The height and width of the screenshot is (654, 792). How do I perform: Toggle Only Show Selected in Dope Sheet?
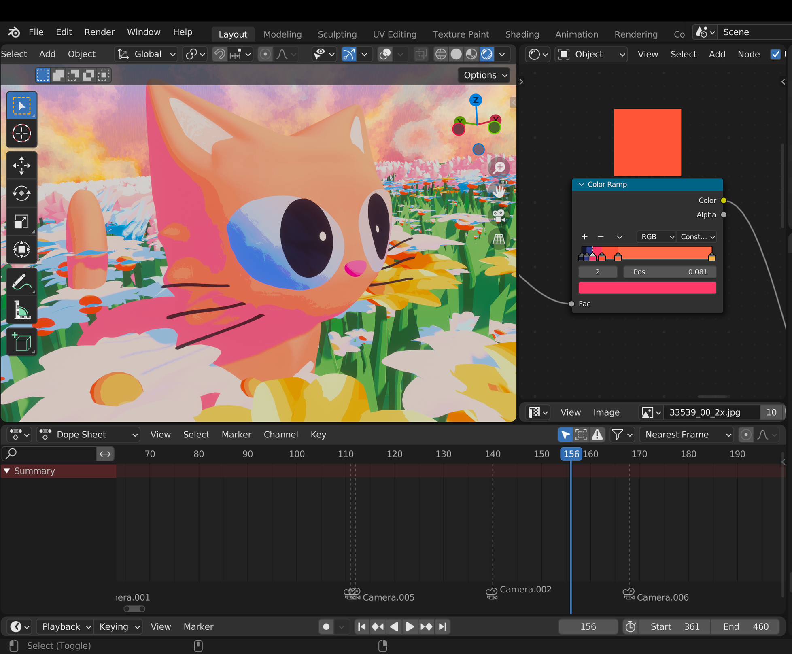(x=565, y=435)
